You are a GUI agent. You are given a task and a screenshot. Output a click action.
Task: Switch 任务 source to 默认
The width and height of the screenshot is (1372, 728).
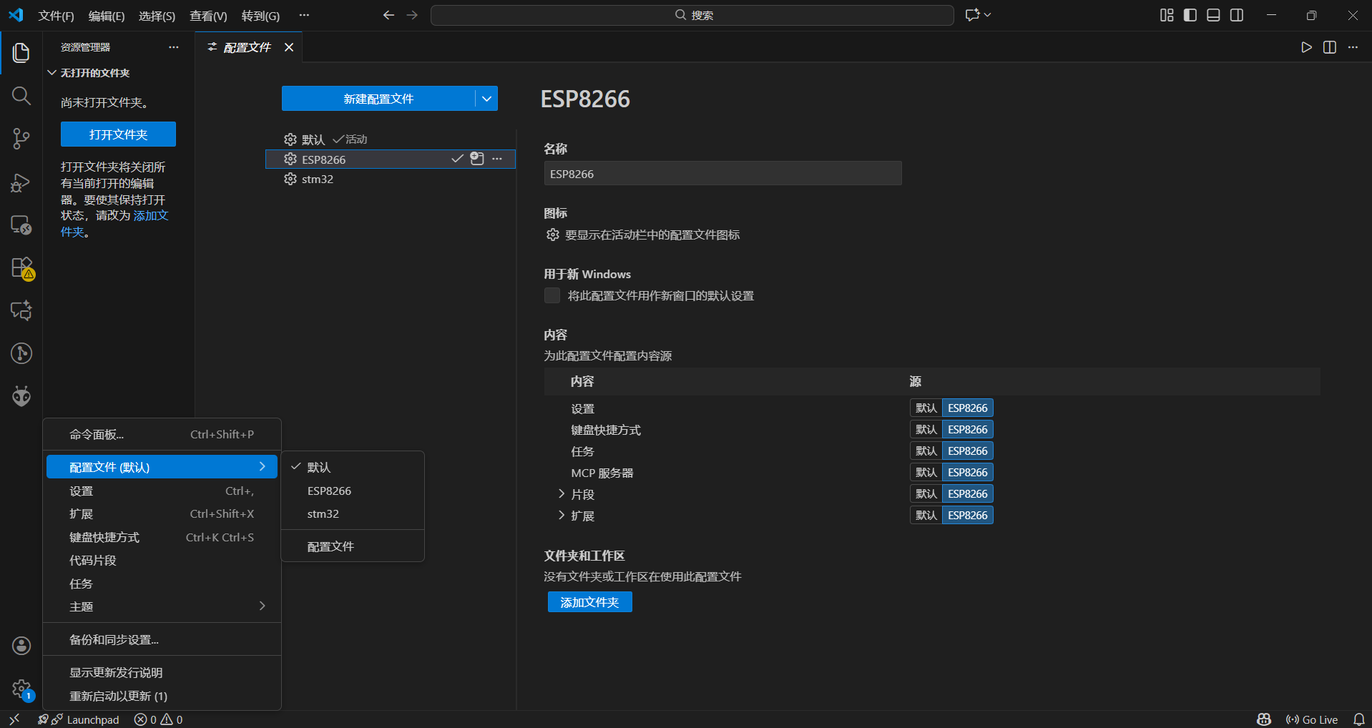coord(925,451)
